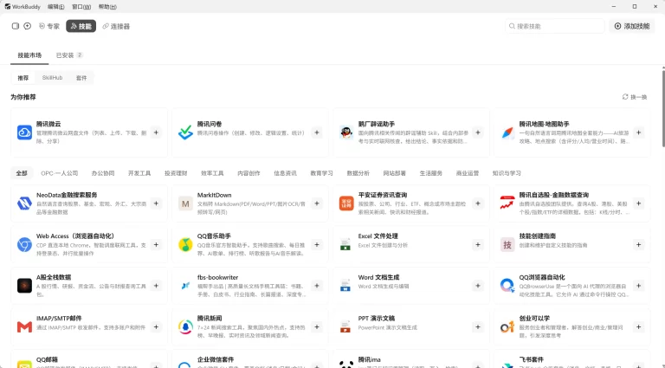Filter by 网站部署 category
Viewport: 665px width, 368px height.
point(395,173)
